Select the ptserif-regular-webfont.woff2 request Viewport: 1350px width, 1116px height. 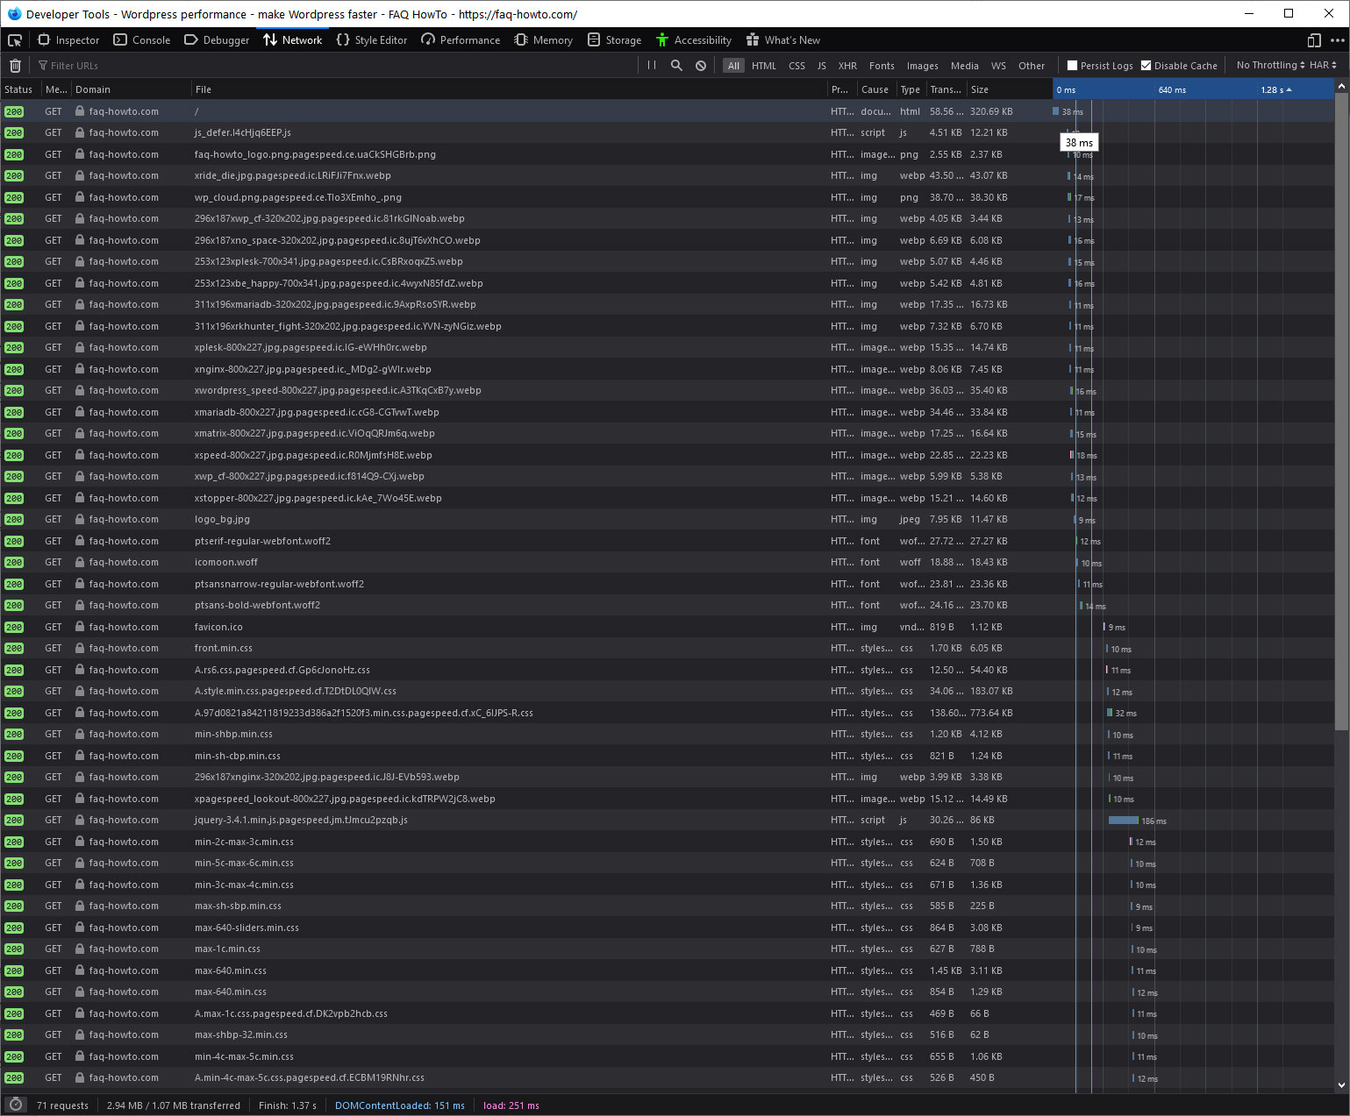tap(667, 541)
